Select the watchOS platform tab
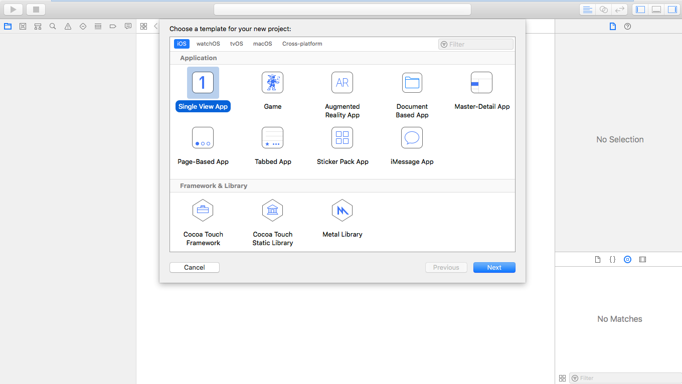The width and height of the screenshot is (682, 384). [208, 44]
